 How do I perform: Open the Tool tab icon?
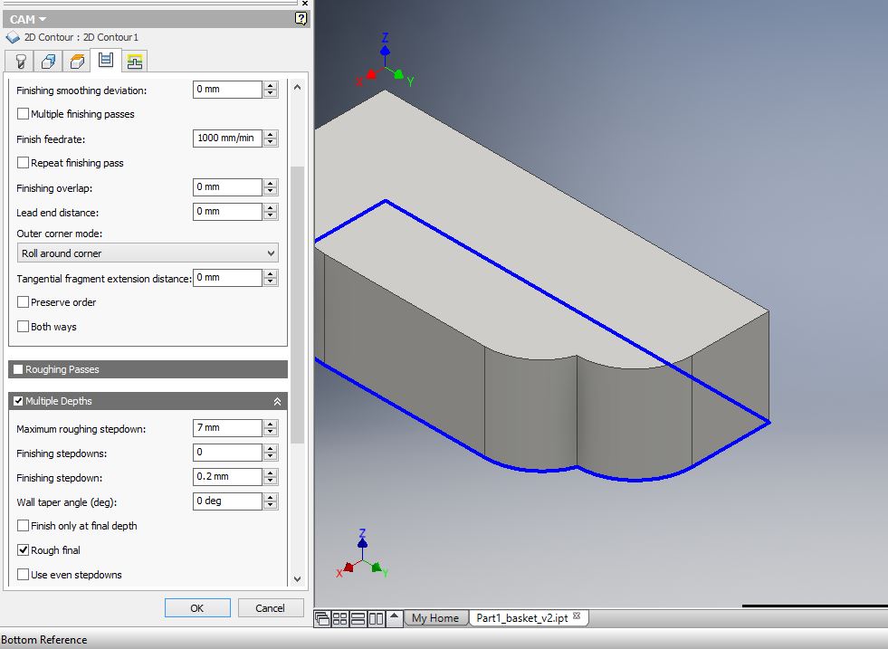(21, 61)
